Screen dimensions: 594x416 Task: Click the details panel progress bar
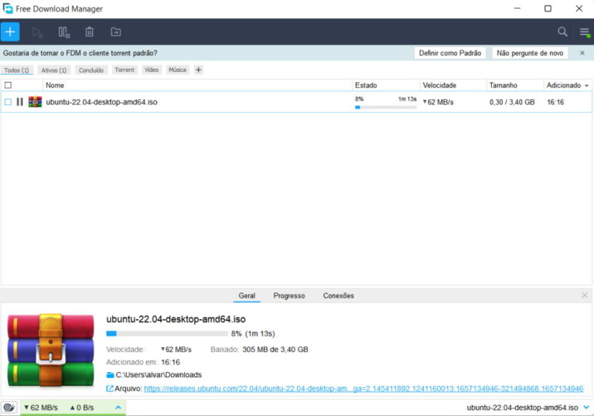167,333
